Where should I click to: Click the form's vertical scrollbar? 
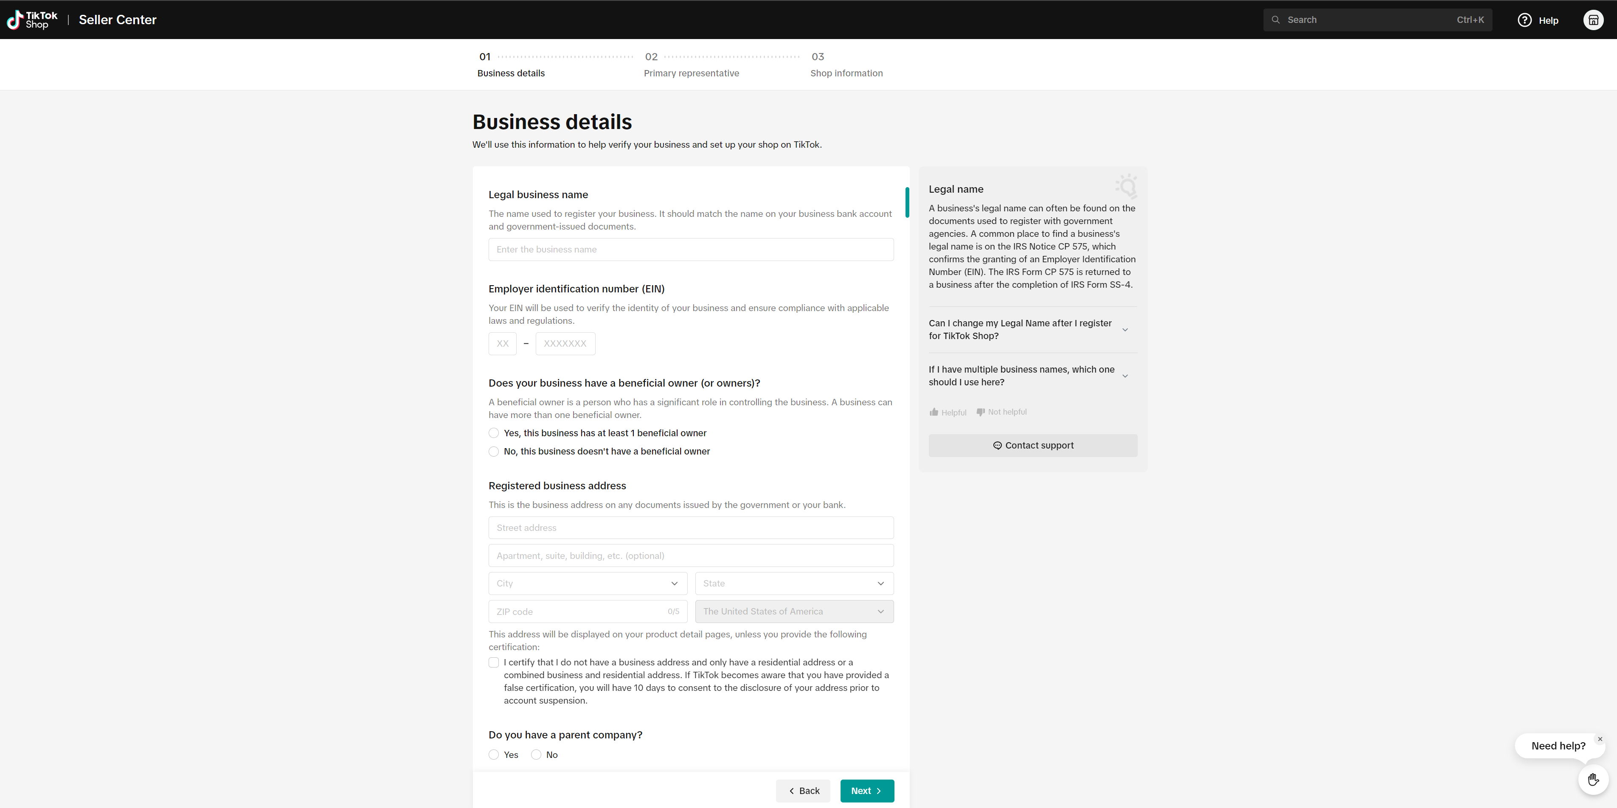tap(907, 202)
